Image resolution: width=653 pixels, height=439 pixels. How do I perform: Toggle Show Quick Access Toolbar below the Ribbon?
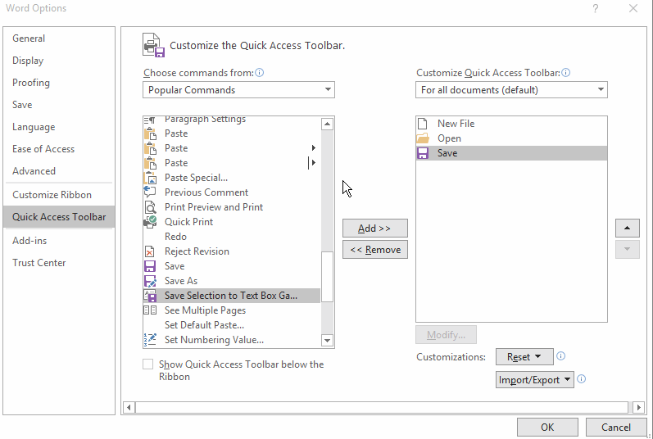(x=147, y=364)
